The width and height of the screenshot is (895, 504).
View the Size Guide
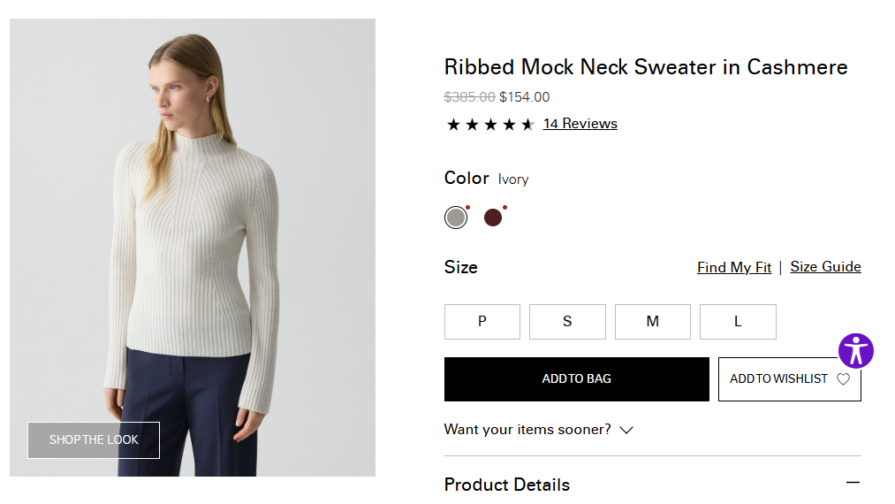[825, 267]
